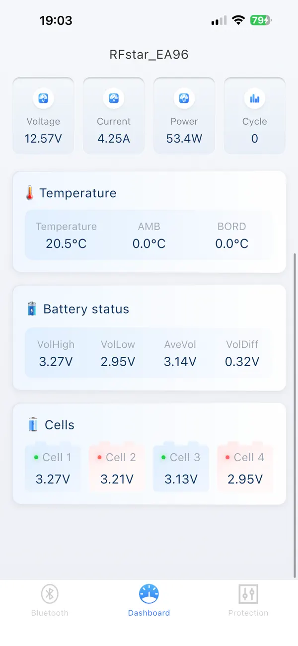The height and width of the screenshot is (646, 298).
Task: Toggle the red status dot on Cell 2
Action: pos(100,457)
